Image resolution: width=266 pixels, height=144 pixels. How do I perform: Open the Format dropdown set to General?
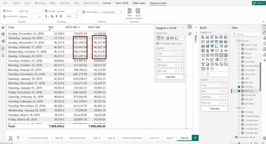click(x=67, y=11)
